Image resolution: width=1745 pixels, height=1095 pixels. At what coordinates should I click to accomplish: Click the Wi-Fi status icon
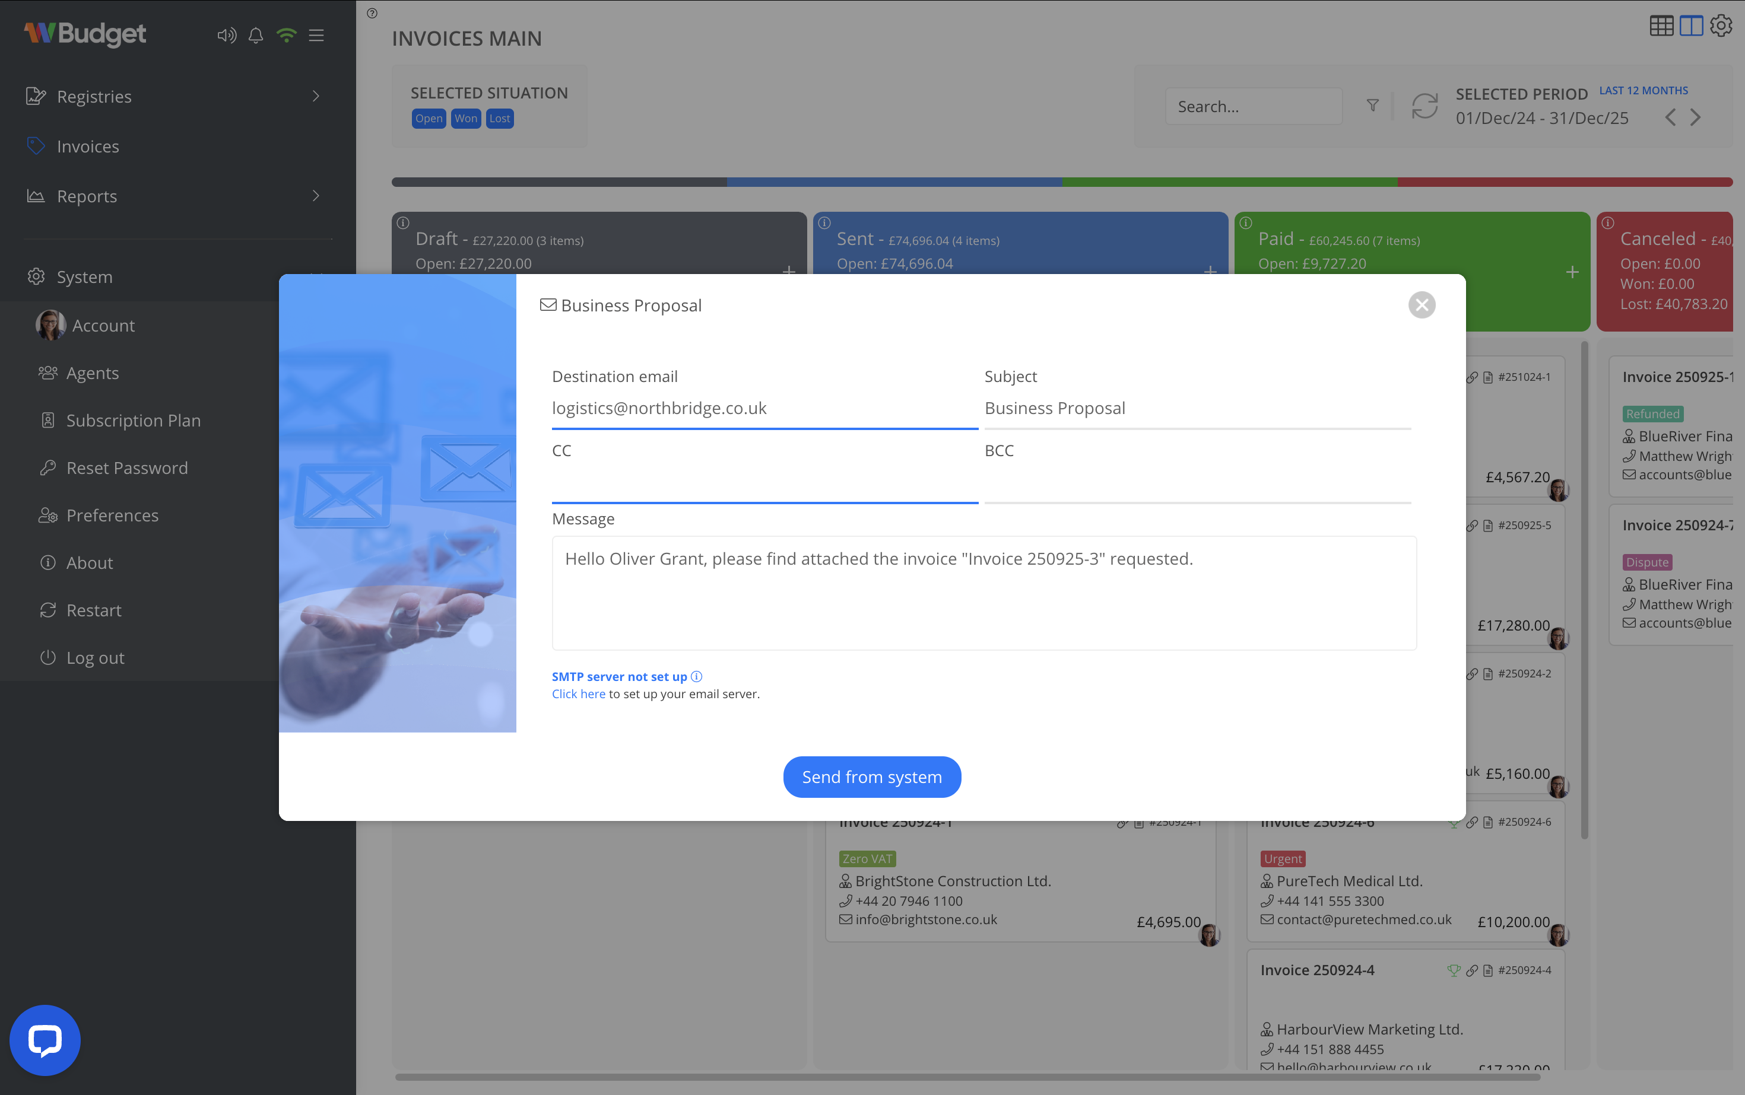pyautogui.click(x=286, y=35)
